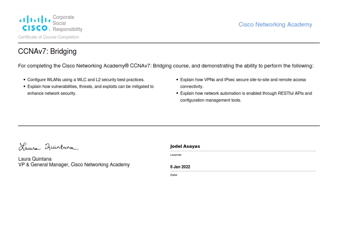Viewport: 338px width, 239px height.
Task: Click the bullet dot before Explain how VPNs
Action: click(177, 80)
